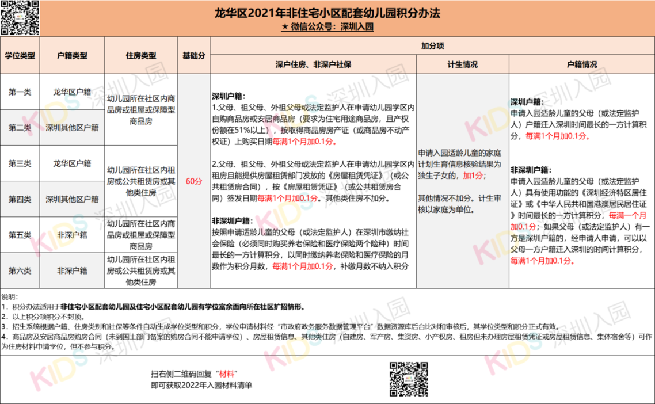655x404 pixels.
Task: Select item 1 about 自购商品房或安居商品房
Action: [313, 124]
